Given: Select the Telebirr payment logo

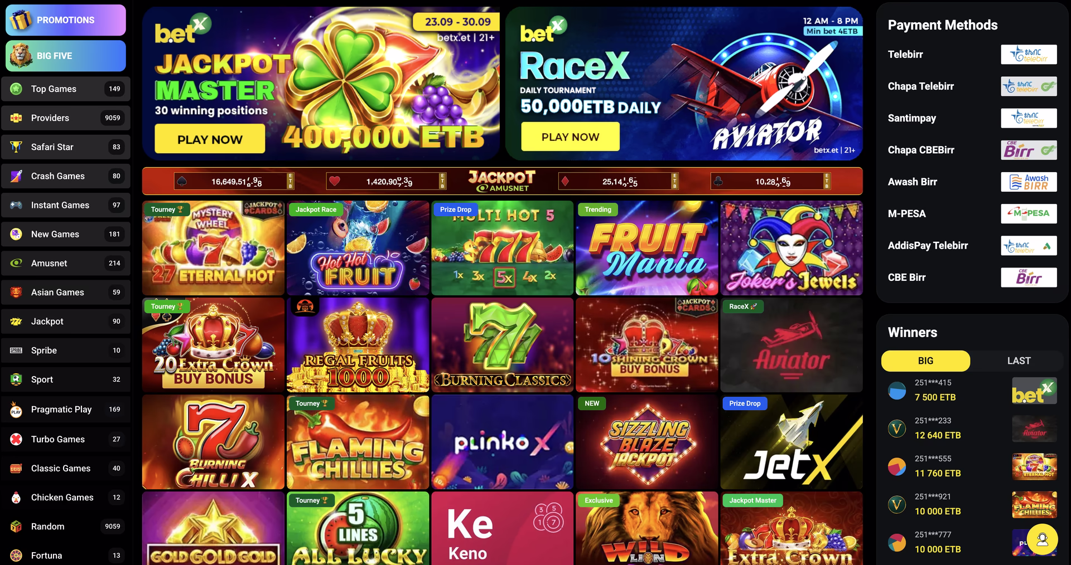Looking at the screenshot, I should (x=1029, y=55).
